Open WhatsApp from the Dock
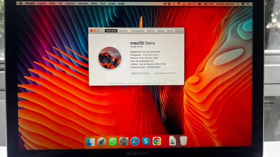Screen dimensions: 280x157 coord(113,142)
